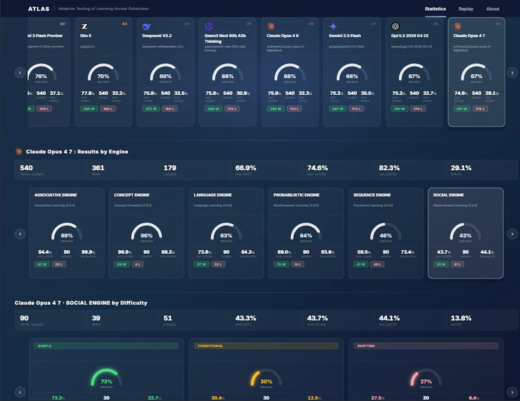Click the 375 W badge on Deepseek V3.2
This screenshot has width=520, height=401.
[151, 109]
